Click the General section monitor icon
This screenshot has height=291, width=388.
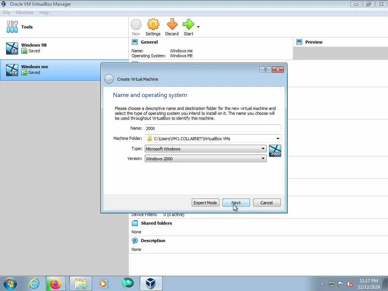coord(135,42)
